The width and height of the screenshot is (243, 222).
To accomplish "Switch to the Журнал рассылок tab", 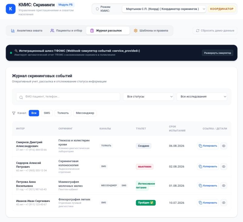I will coord(108,30).
